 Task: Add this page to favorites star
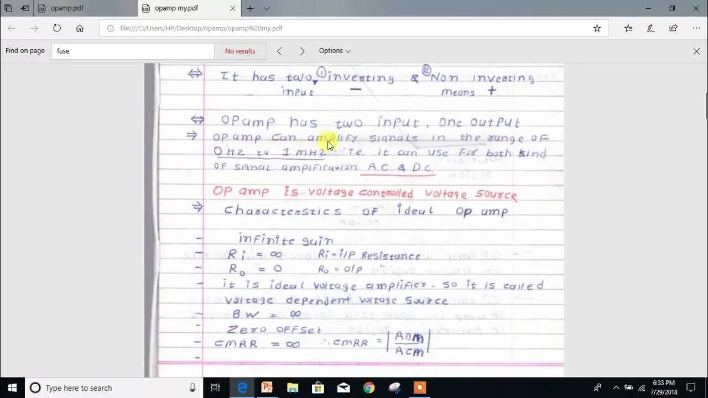click(597, 28)
